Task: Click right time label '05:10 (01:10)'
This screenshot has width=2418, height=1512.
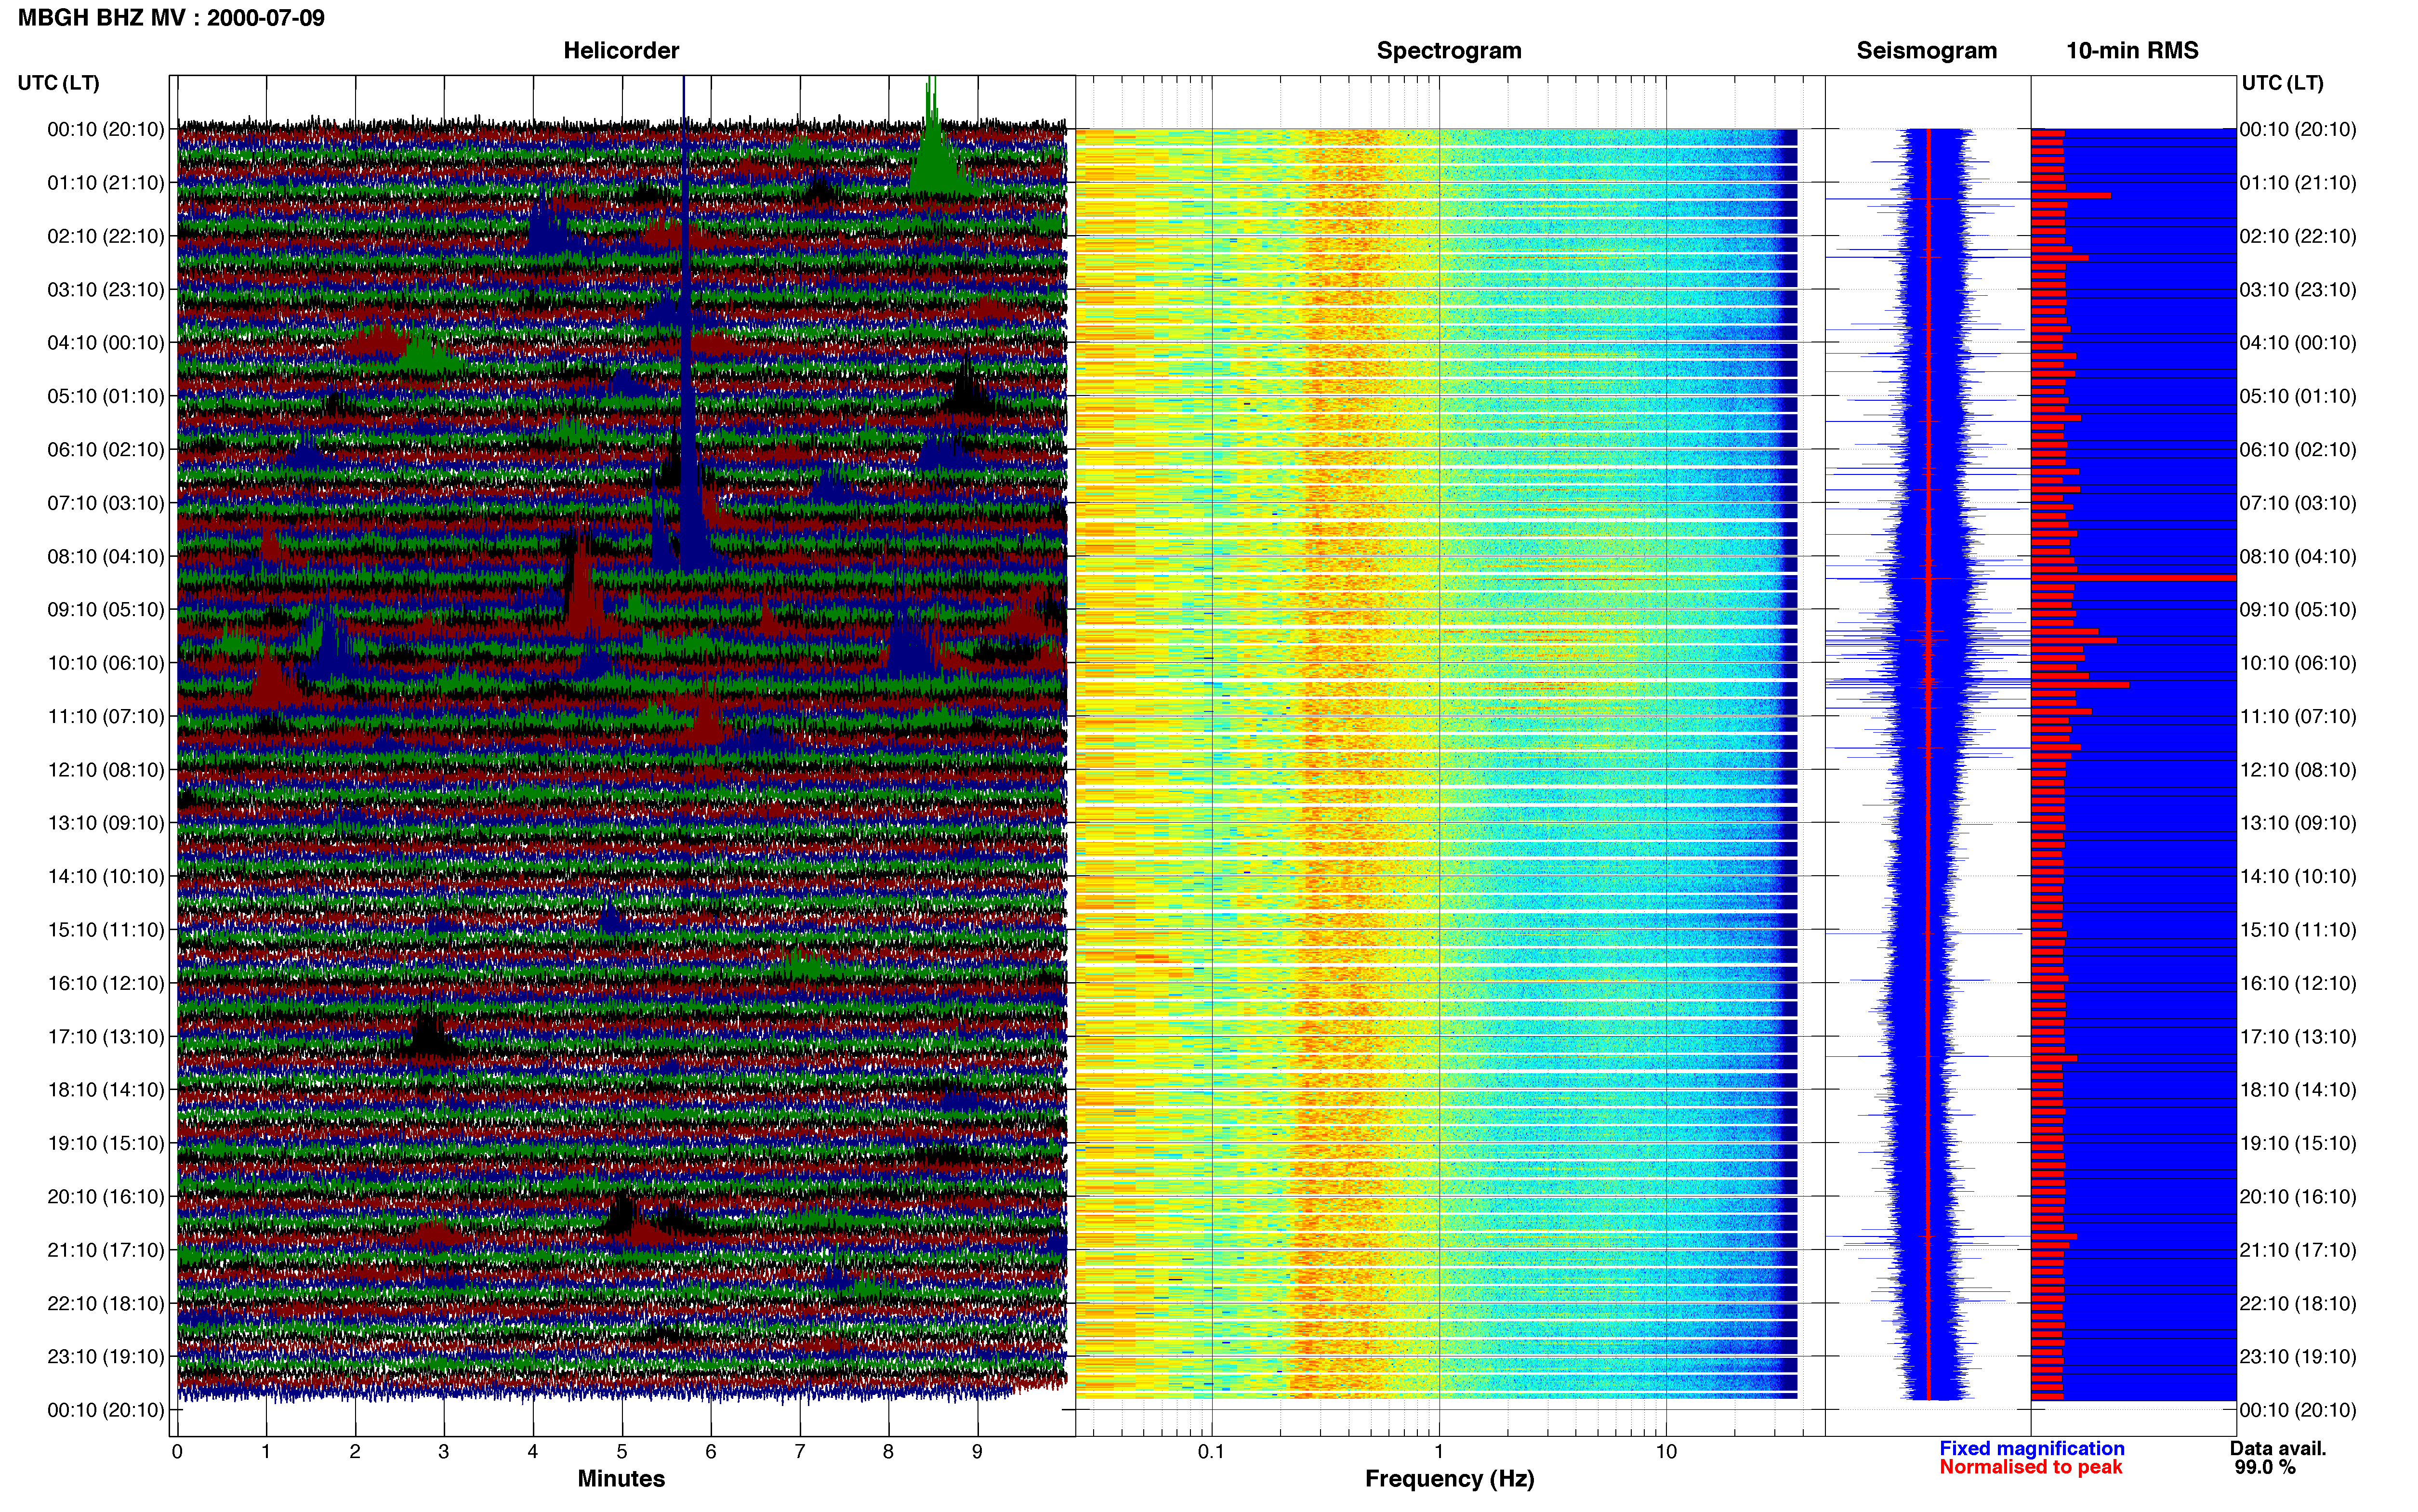Action: coord(2298,396)
